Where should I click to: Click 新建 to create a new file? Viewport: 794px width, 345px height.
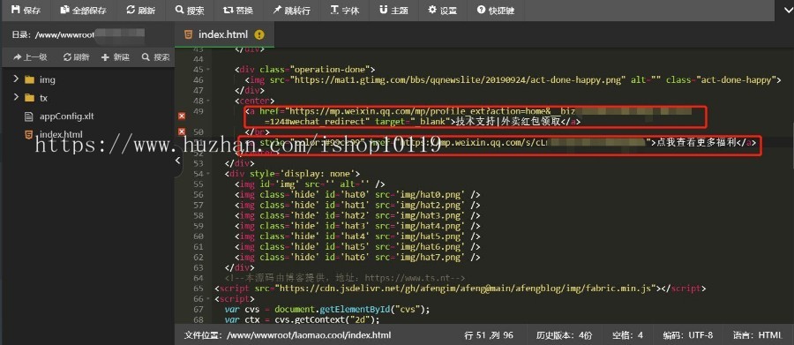click(116, 57)
